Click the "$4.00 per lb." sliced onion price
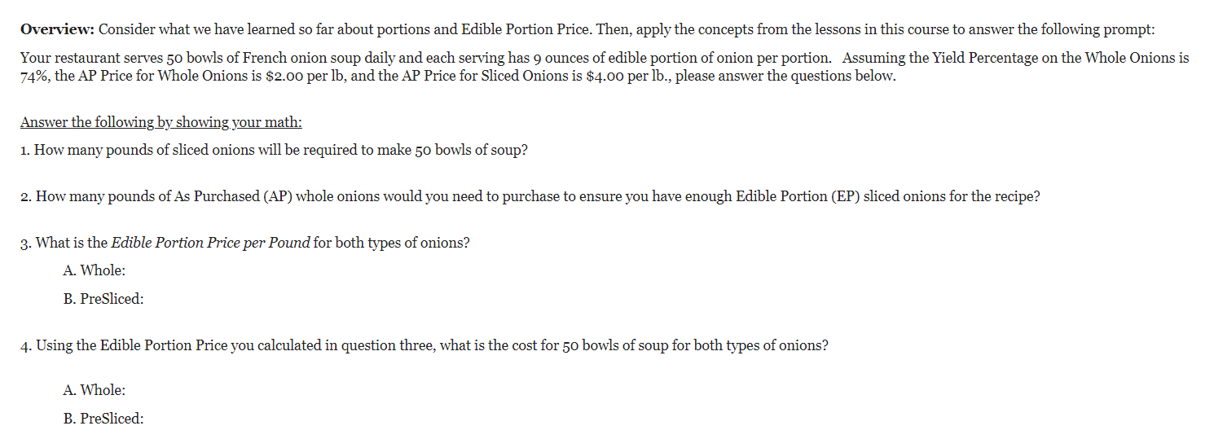Viewport: 1214px width, 439px height. (x=628, y=77)
